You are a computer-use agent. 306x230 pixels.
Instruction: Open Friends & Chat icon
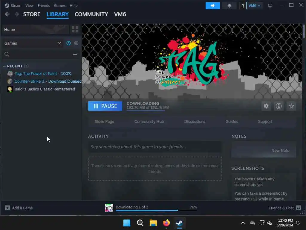pos(299,208)
